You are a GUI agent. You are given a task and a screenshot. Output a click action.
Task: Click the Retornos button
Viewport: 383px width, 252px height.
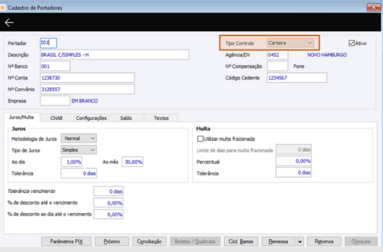pyautogui.click(x=324, y=241)
